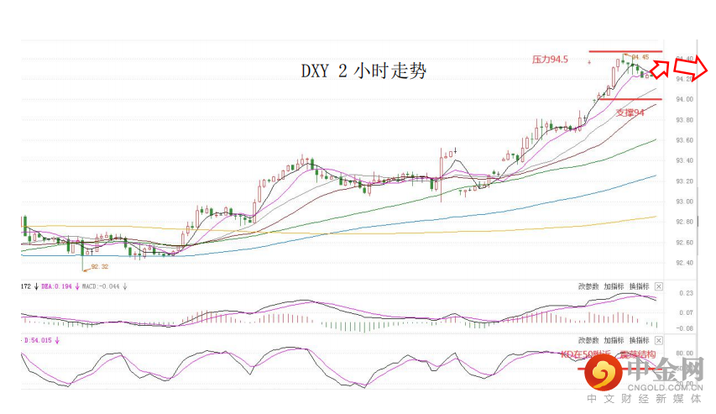Click the -0.08 MACD axis value

685,328
